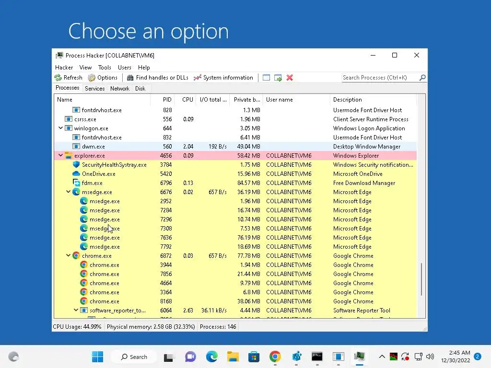Open Microsoft Store from taskbar
The width and height of the screenshot is (491, 368).
[254, 356]
